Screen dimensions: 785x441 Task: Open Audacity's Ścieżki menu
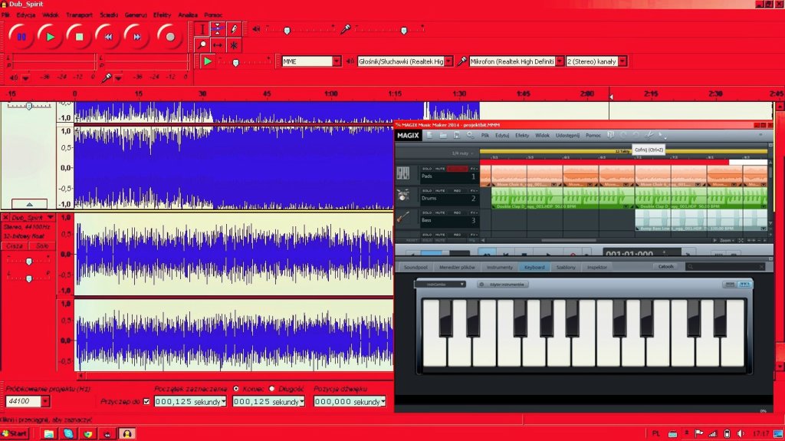click(109, 15)
